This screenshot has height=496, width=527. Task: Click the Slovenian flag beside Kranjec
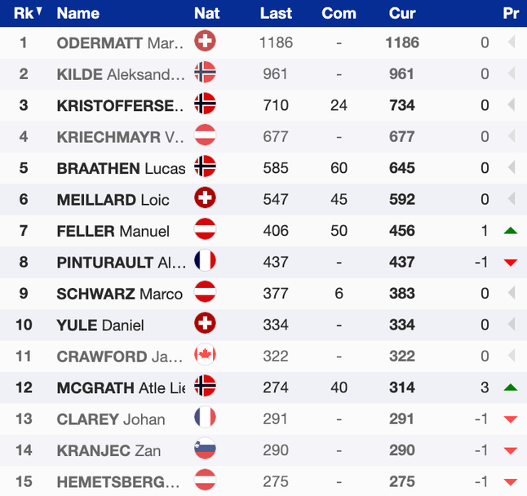click(x=205, y=450)
